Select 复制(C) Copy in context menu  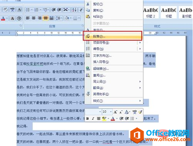[114, 10]
